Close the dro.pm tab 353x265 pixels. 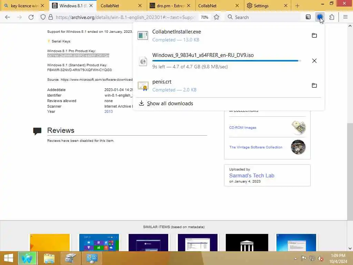[x=189, y=6]
